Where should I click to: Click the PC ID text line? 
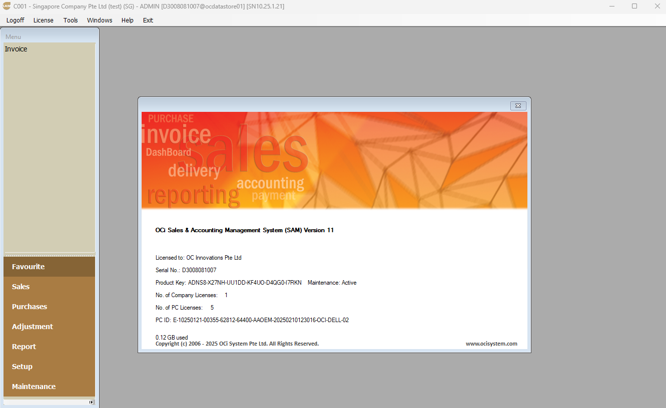[252, 320]
